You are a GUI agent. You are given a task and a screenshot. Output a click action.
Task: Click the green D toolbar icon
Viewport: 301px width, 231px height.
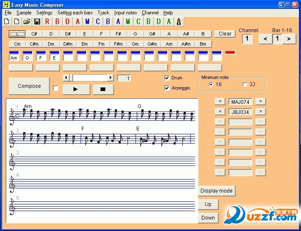tap(159, 22)
